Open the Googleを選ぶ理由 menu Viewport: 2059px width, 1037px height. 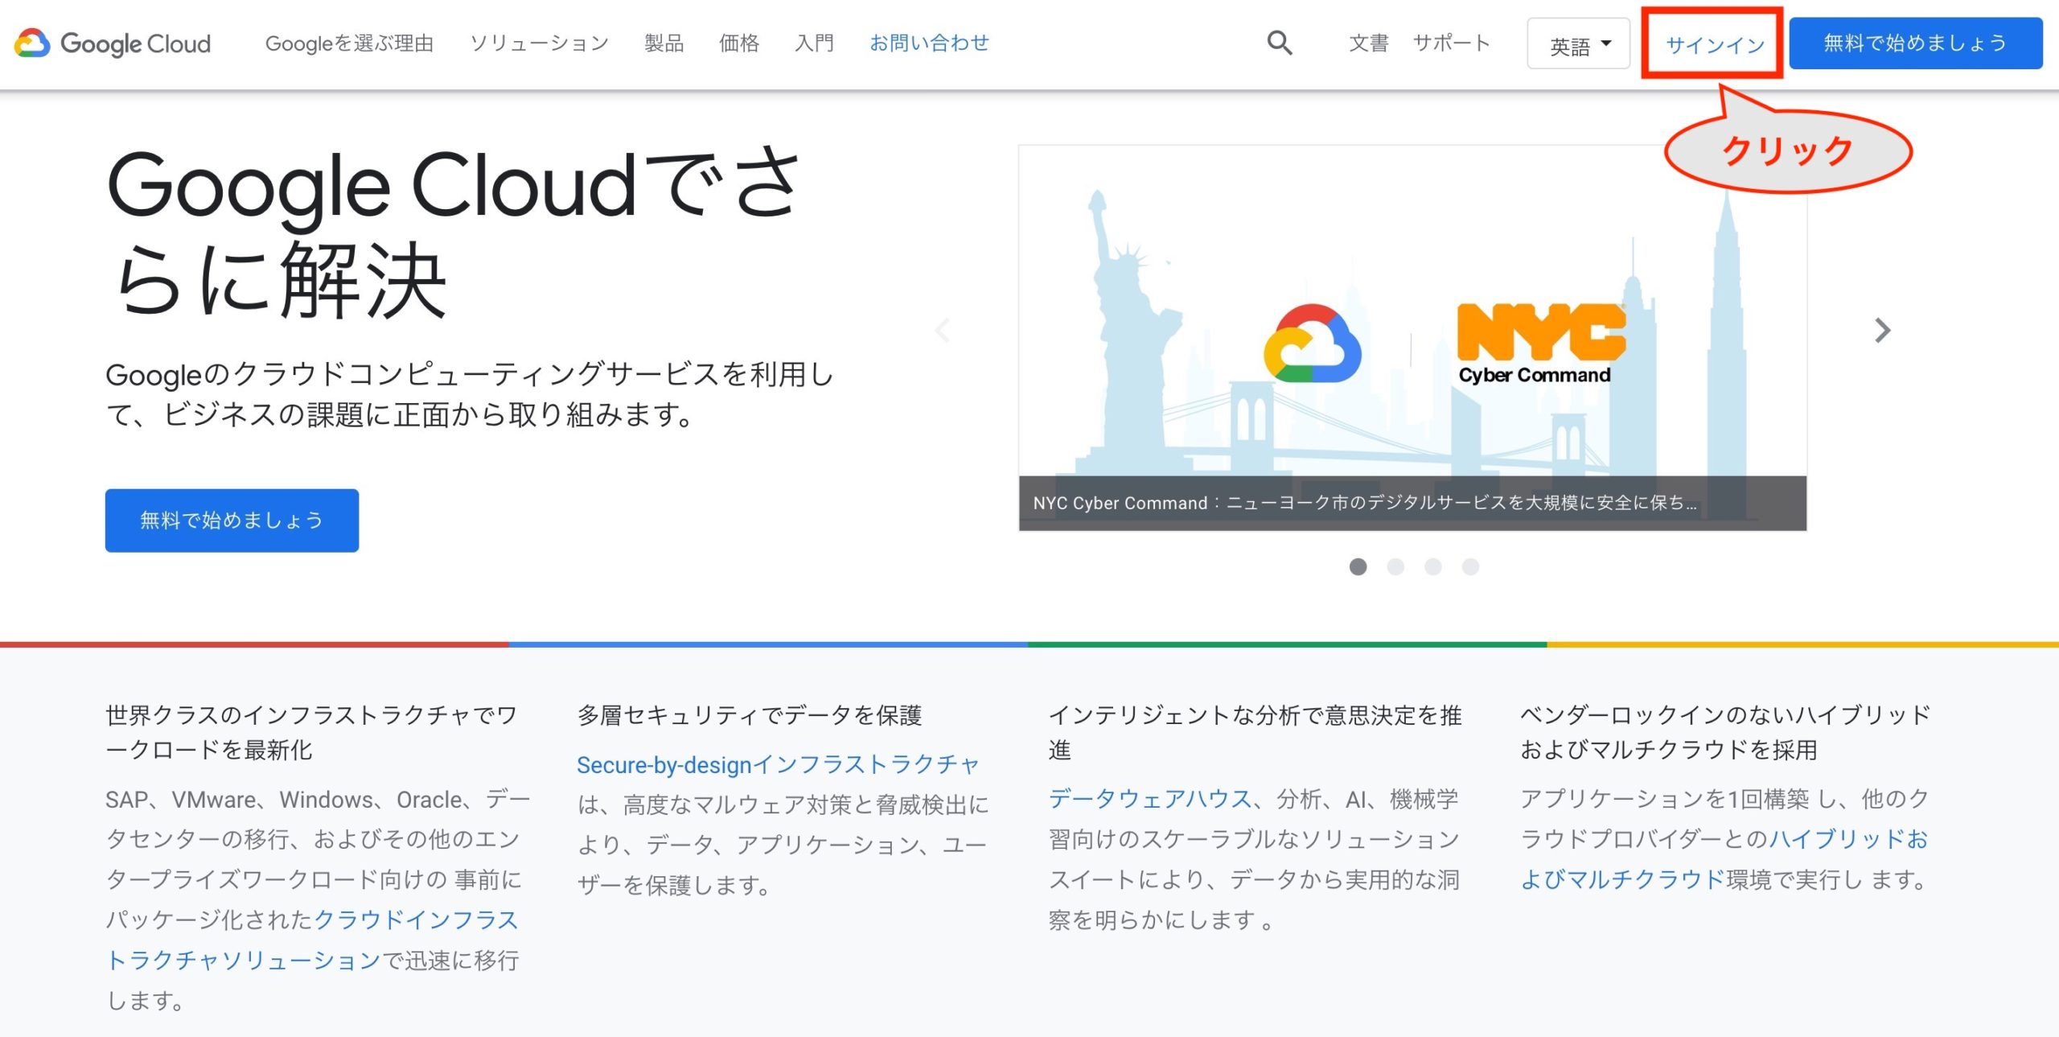[x=349, y=43]
